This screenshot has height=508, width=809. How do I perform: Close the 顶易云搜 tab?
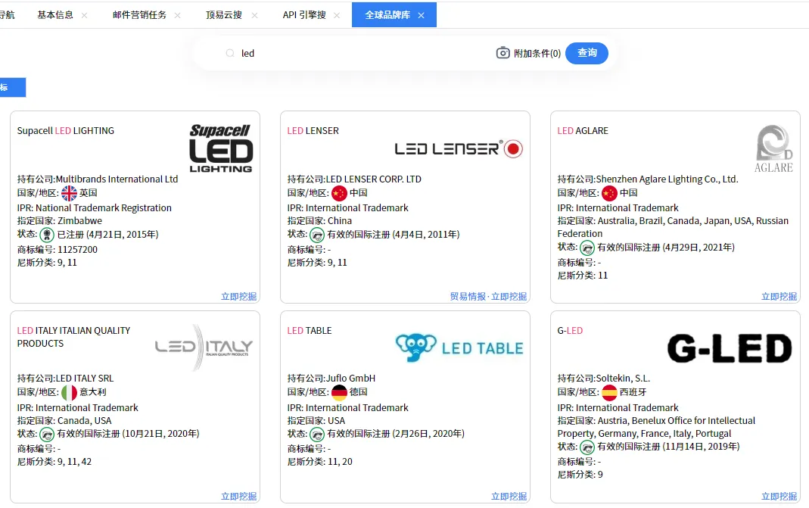pyautogui.click(x=254, y=15)
